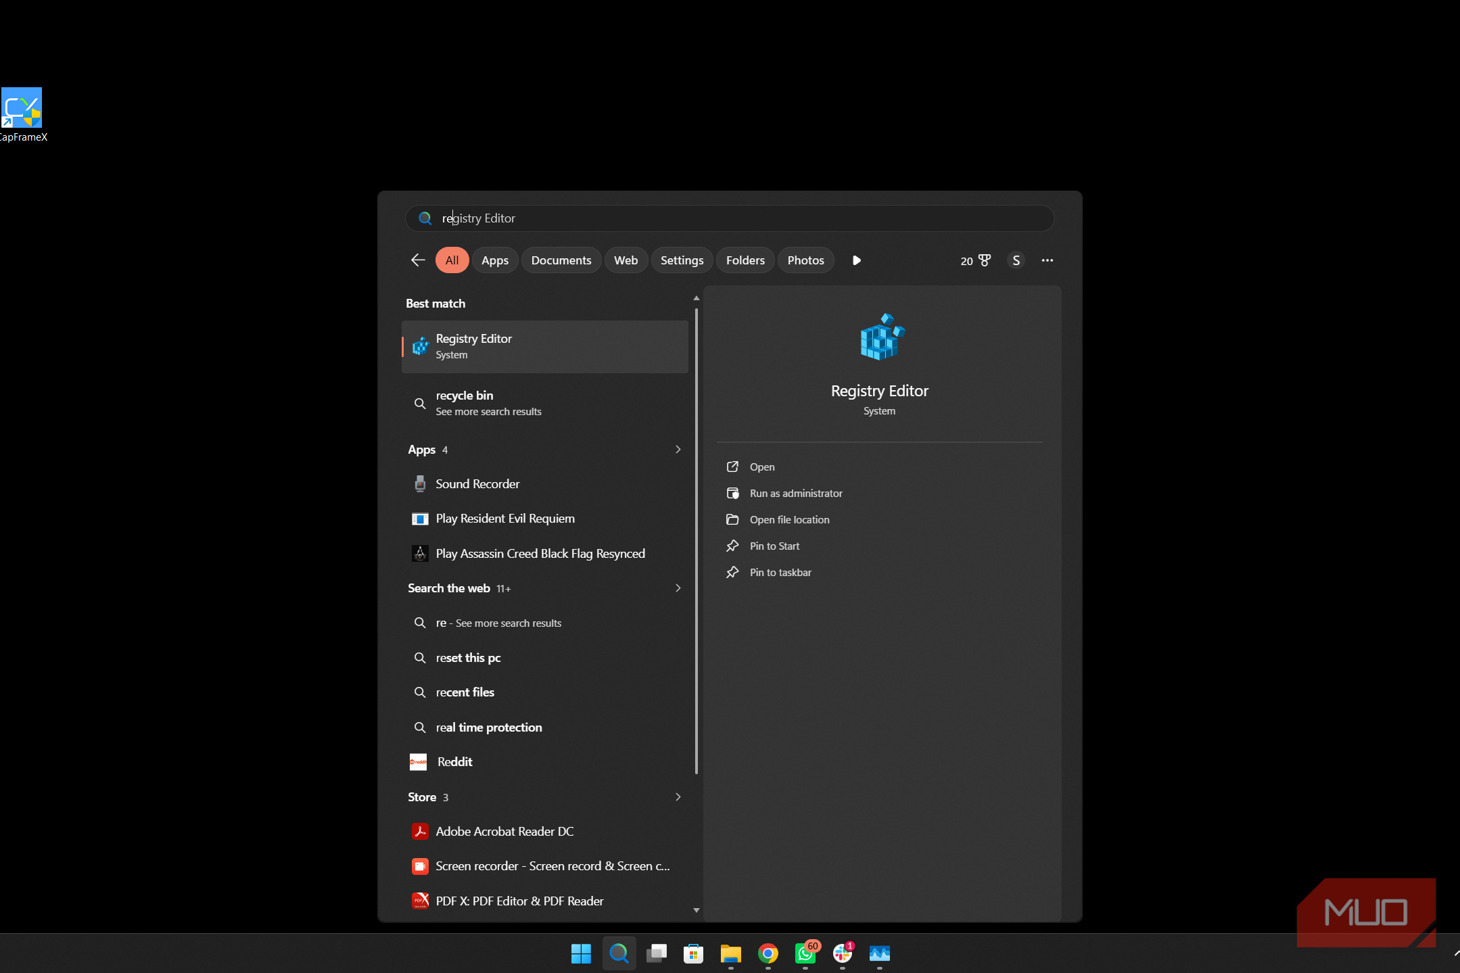Click Open for Registry Editor
Screen dimensions: 1460x973
pyautogui.click(x=762, y=467)
